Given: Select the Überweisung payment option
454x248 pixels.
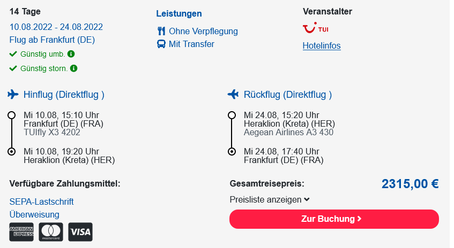Looking at the screenshot, I should tap(34, 214).
